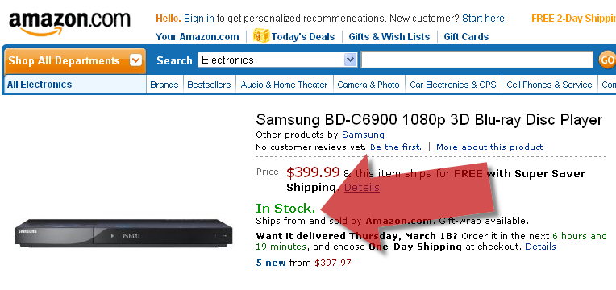Screen dimensions: 616x290
Task: Click the orange GO search button
Action: (607, 60)
